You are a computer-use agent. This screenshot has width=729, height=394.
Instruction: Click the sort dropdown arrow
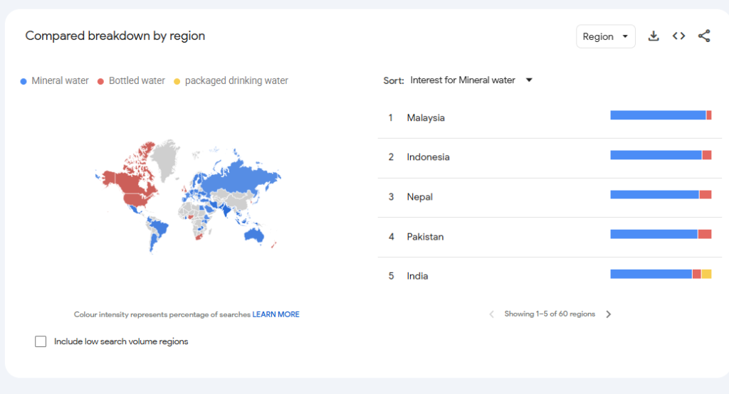[x=529, y=80]
